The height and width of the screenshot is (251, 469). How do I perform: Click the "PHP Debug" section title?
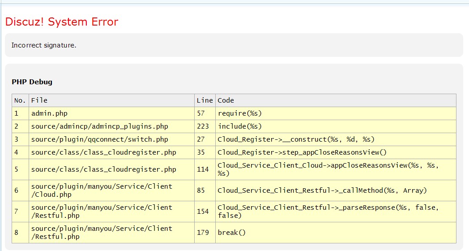click(x=32, y=82)
